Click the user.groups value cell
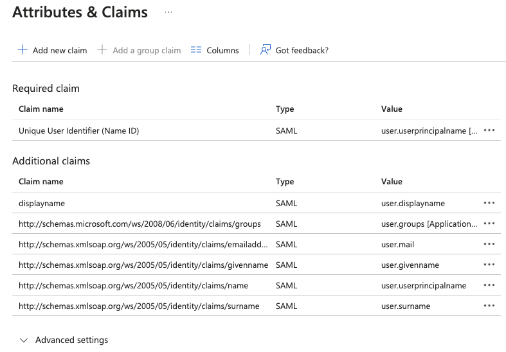This screenshot has height=352, width=506. click(429, 224)
